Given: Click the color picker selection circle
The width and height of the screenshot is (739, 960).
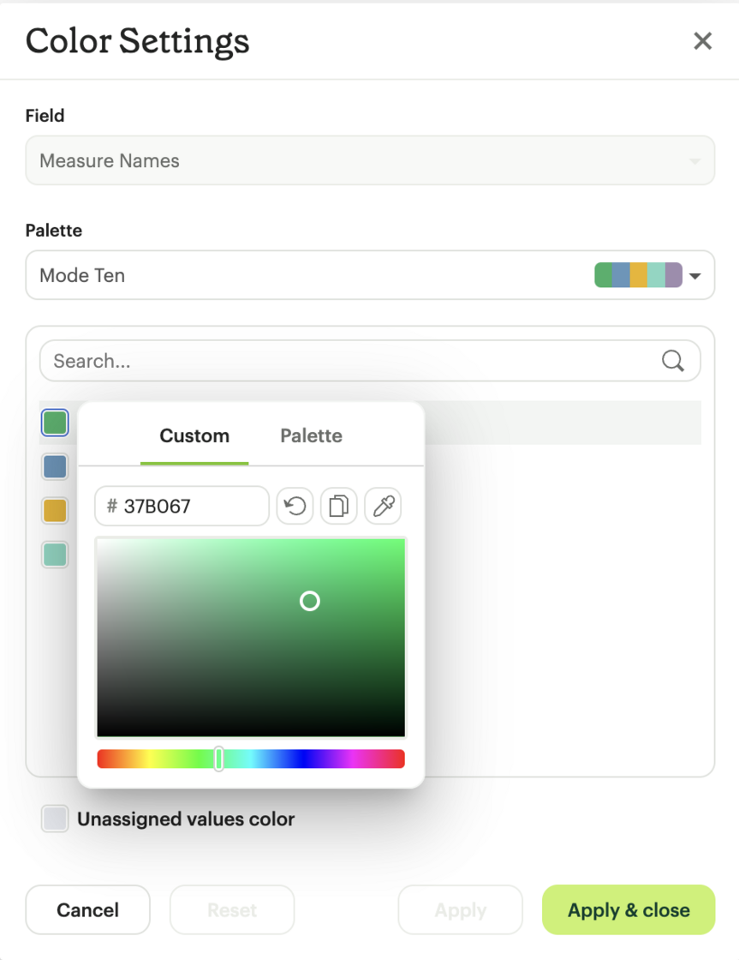Looking at the screenshot, I should (309, 601).
